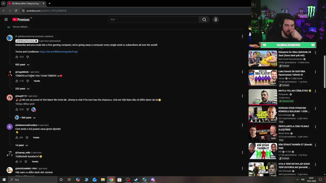
Task: Open a new browser tab
Action: 49,4
